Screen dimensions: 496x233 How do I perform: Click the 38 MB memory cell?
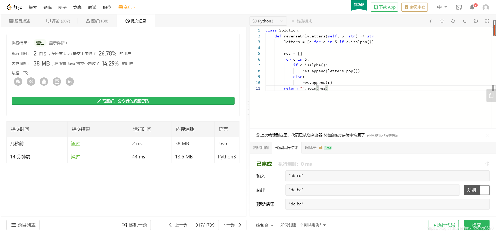pyautogui.click(x=193, y=143)
